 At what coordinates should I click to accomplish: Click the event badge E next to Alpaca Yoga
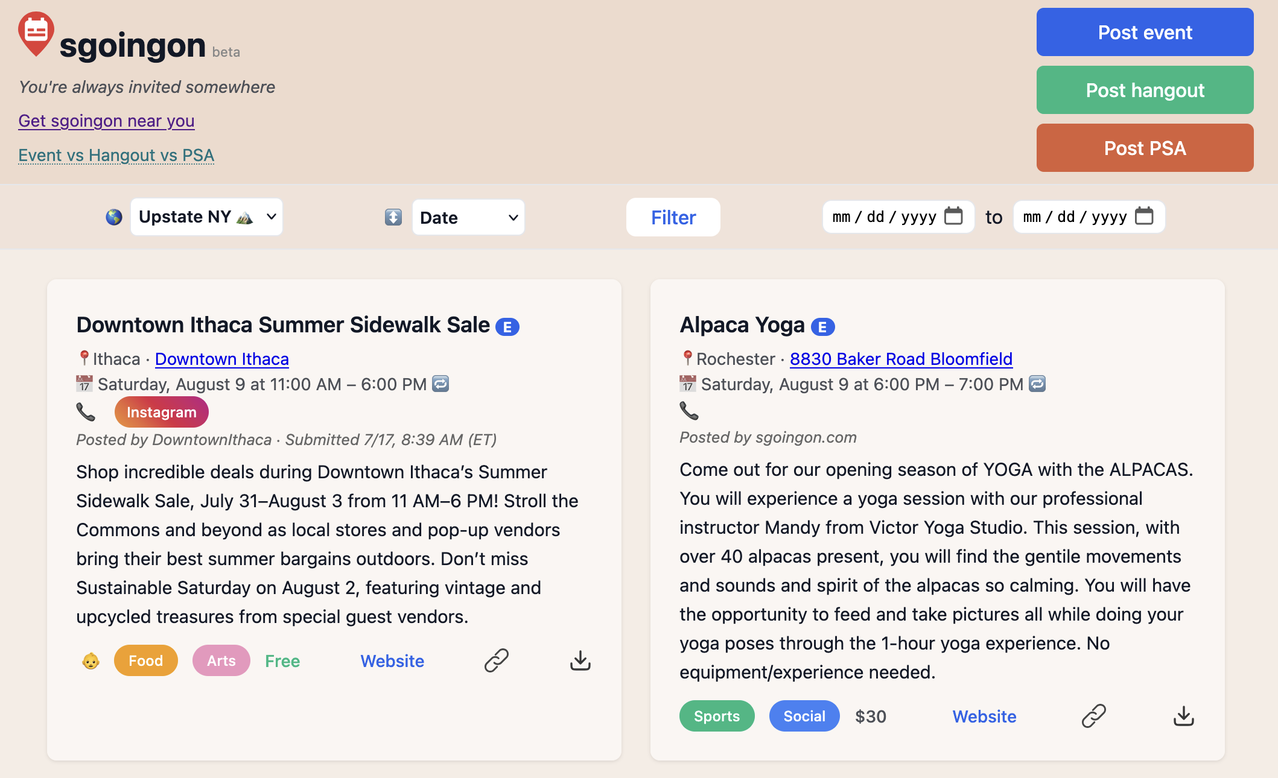[822, 327]
